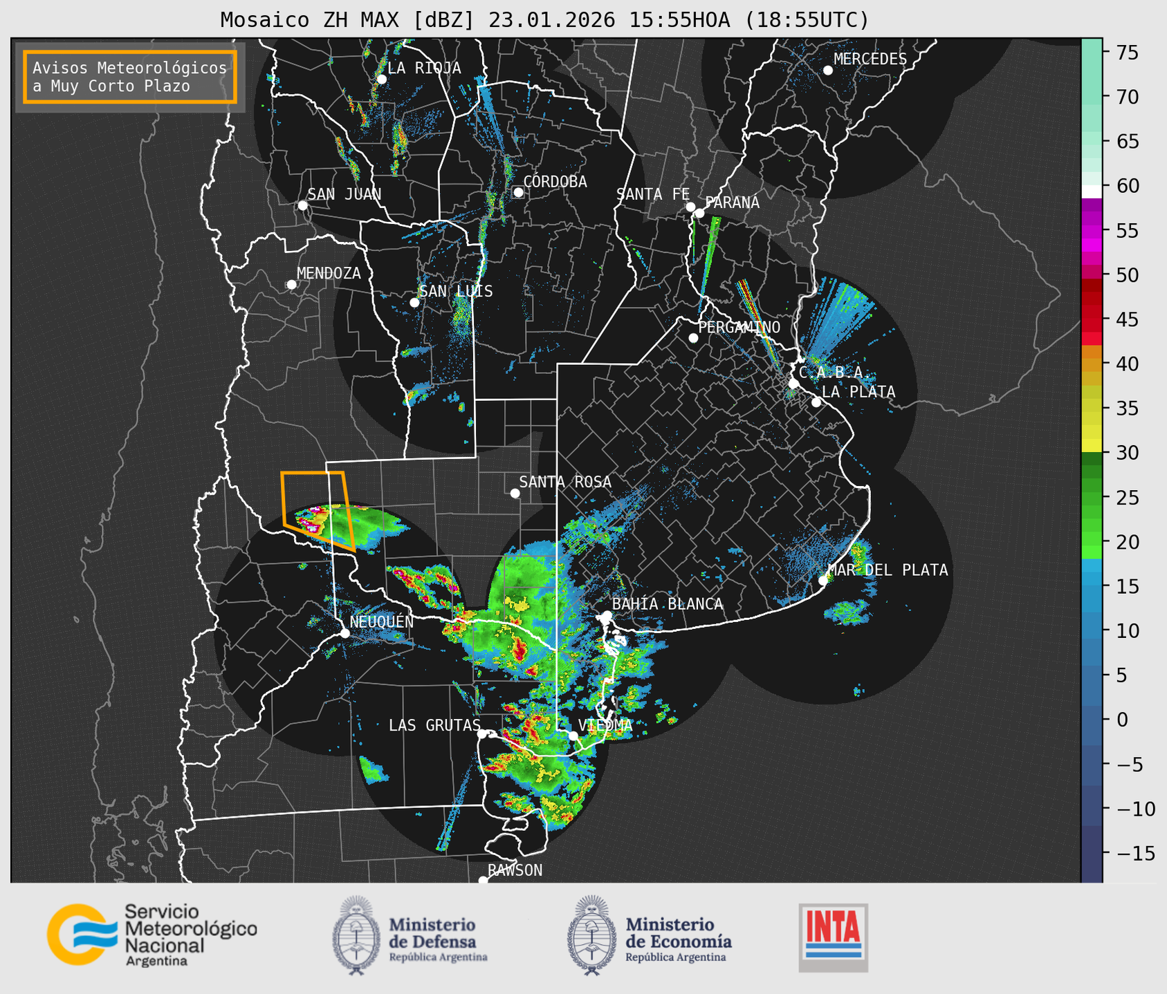Viewport: 1167px width, 994px height.
Task: Click the Avisos Meteorológicos a Muy Corto Plazo legend box
Action: (130, 76)
